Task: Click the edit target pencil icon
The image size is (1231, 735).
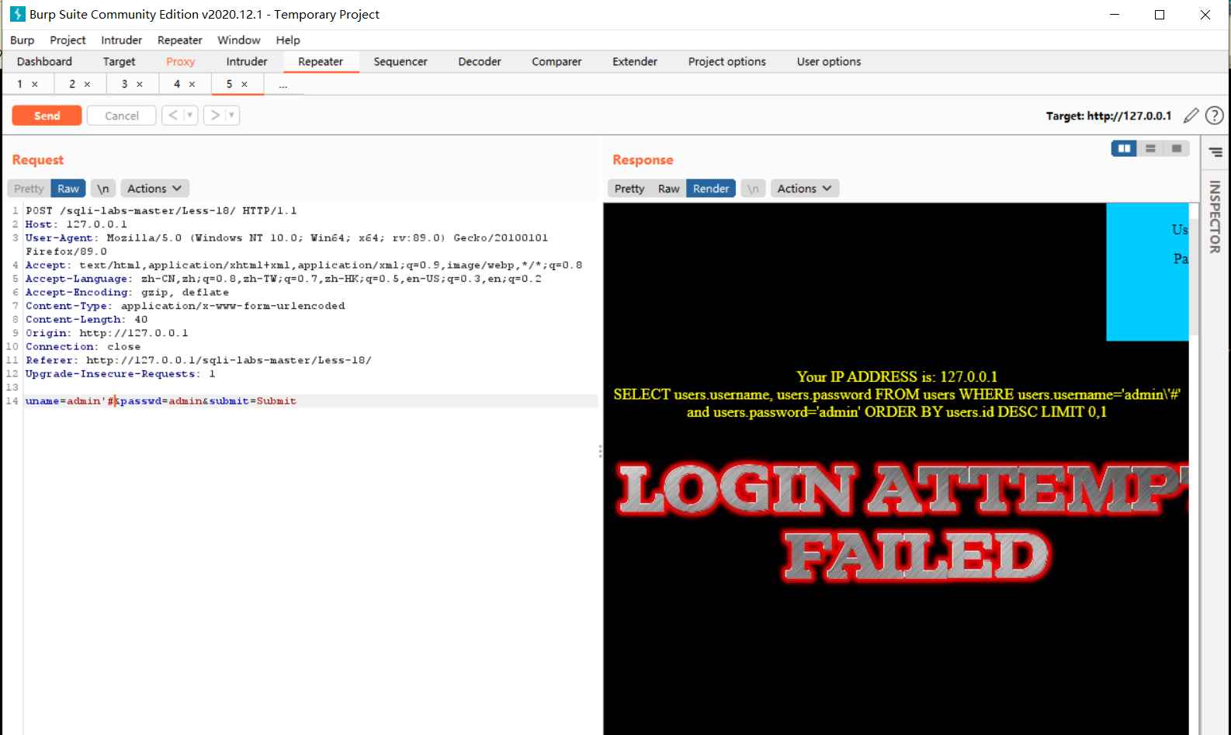Action: 1191,116
